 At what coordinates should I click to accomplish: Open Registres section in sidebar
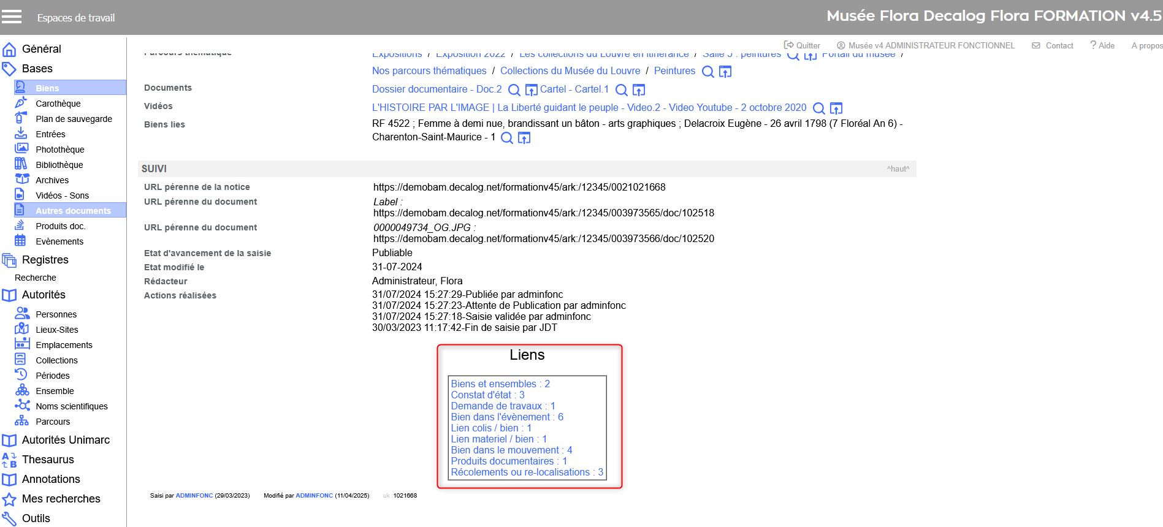[45, 260]
